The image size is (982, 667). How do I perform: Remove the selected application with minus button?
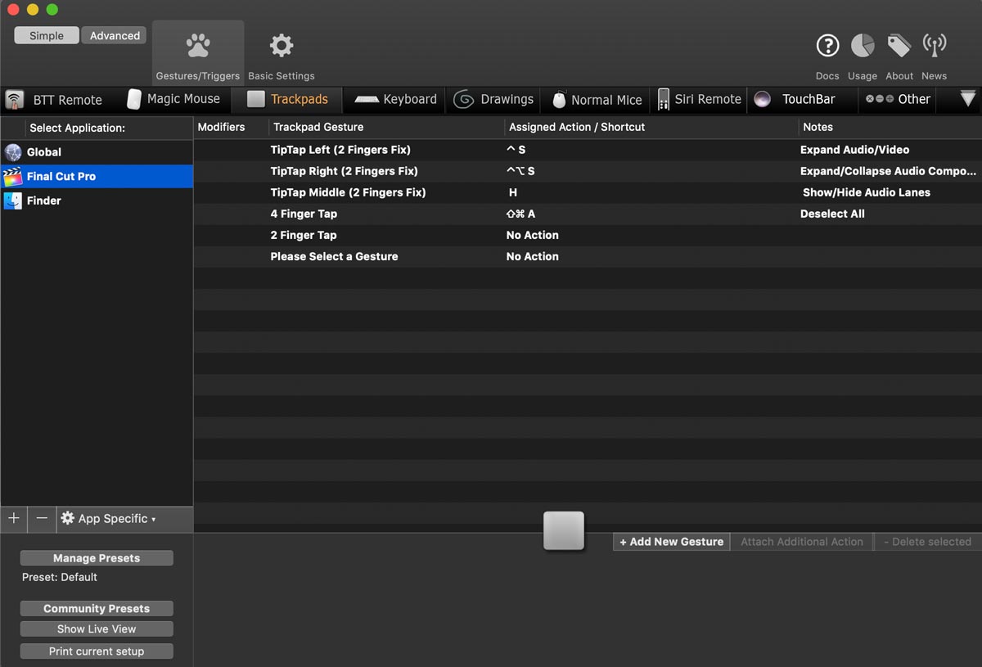(x=42, y=518)
